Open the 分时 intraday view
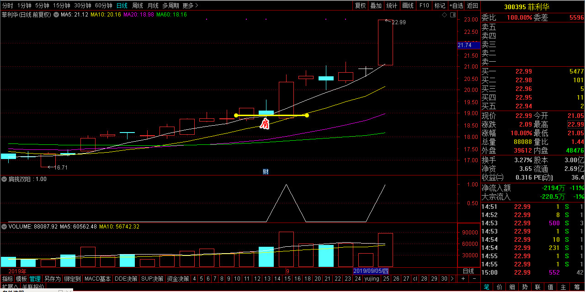Screen dimensions: 585x292 [8, 5]
